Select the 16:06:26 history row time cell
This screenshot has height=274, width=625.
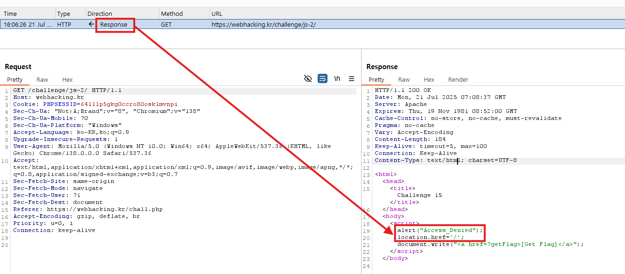tap(28, 24)
